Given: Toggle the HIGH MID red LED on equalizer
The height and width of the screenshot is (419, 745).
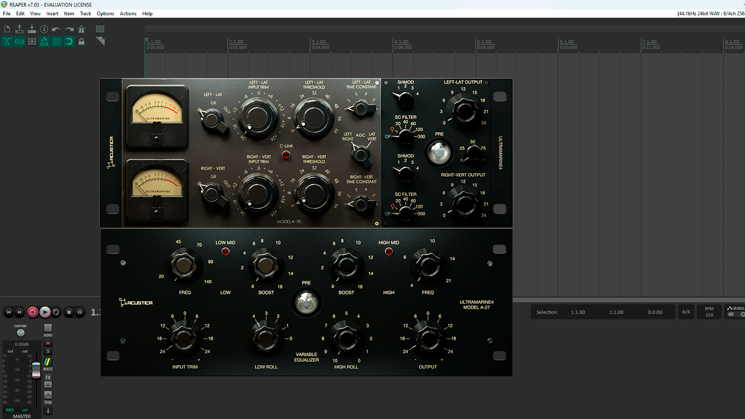Looking at the screenshot, I should [389, 252].
